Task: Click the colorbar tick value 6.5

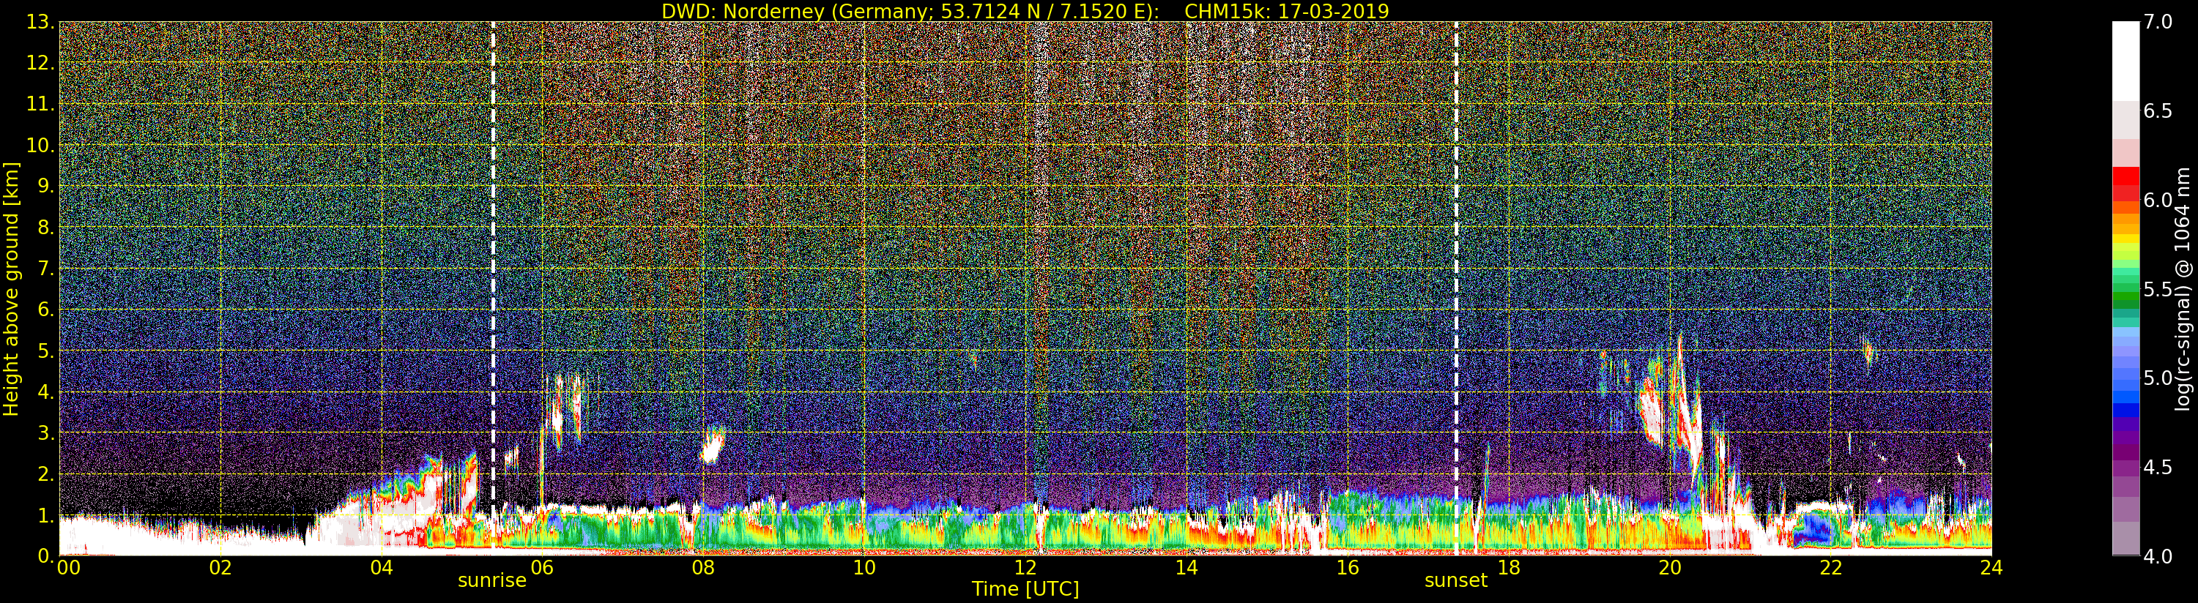Action: [2158, 111]
